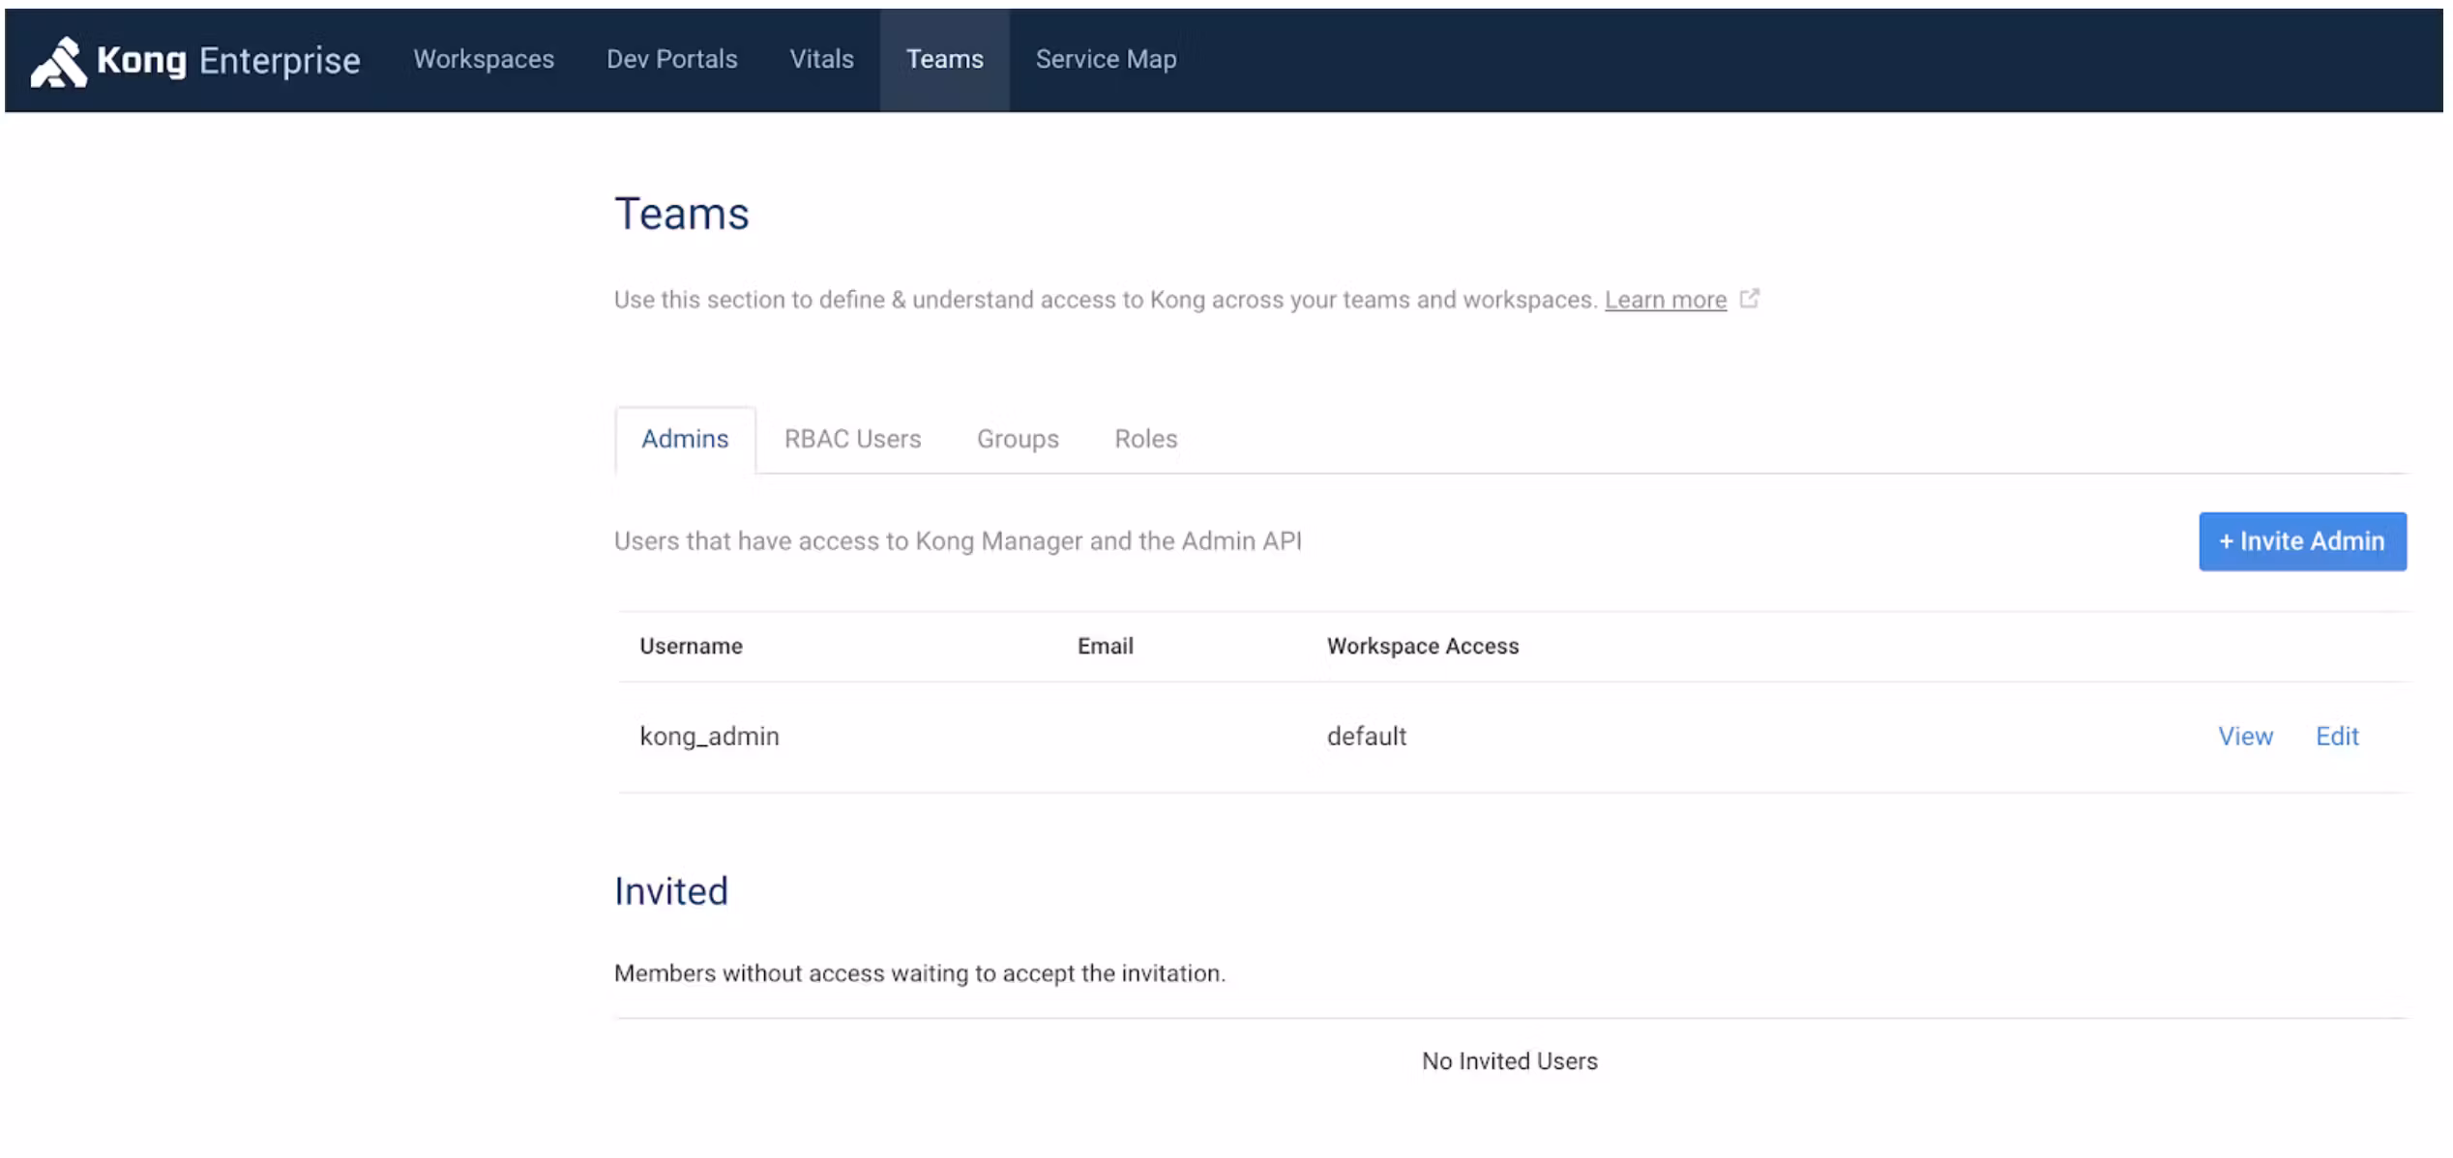
Task: Click the kong_admin username row
Action: pos(709,737)
